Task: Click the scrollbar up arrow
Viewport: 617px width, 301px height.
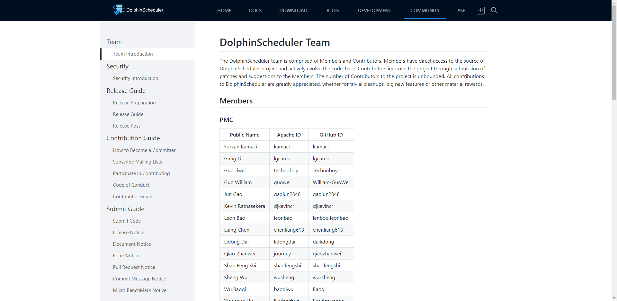Action: point(614,3)
